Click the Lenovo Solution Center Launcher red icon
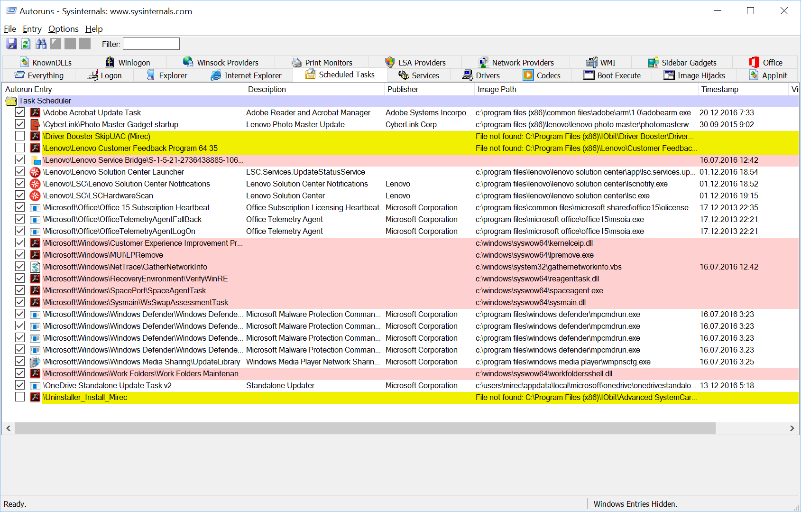This screenshot has height=512, width=801. [35, 172]
